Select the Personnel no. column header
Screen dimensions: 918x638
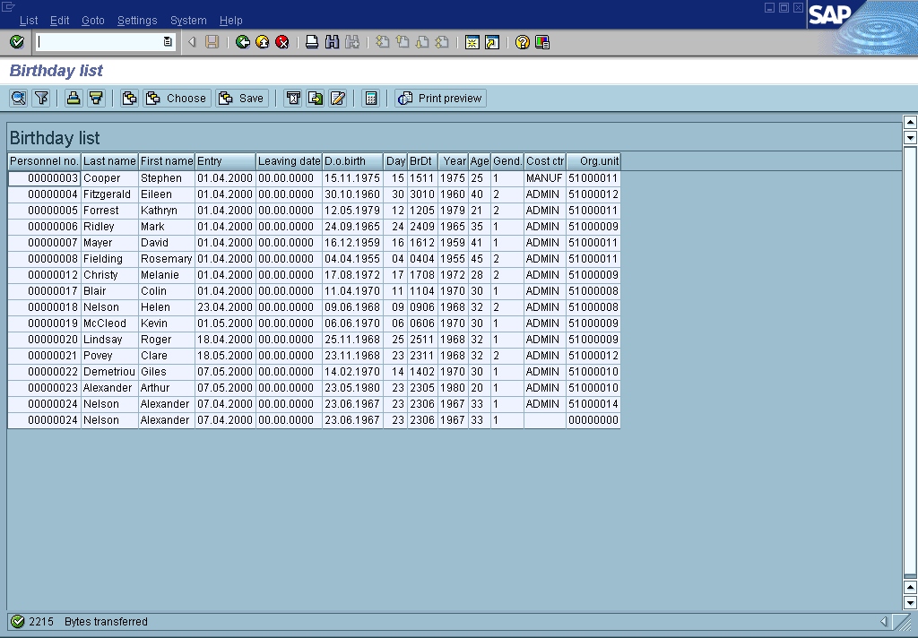[x=45, y=161]
